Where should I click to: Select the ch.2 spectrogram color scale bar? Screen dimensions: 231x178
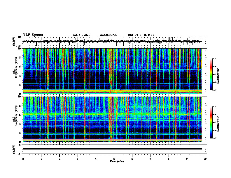[211, 122]
